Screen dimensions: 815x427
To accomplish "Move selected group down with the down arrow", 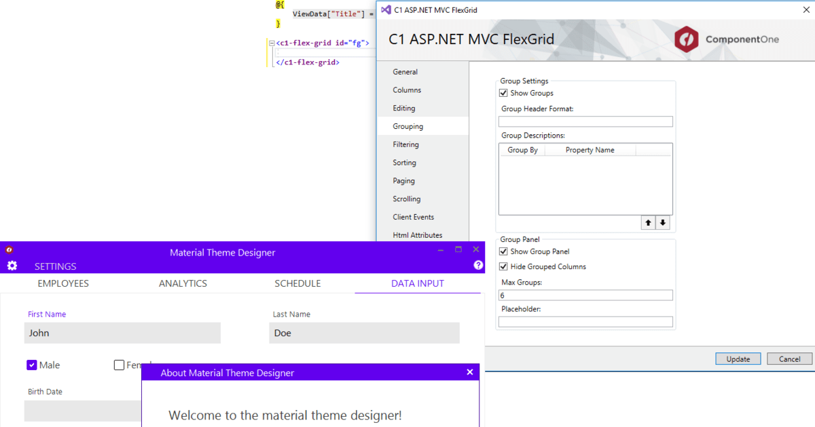I will coord(662,222).
